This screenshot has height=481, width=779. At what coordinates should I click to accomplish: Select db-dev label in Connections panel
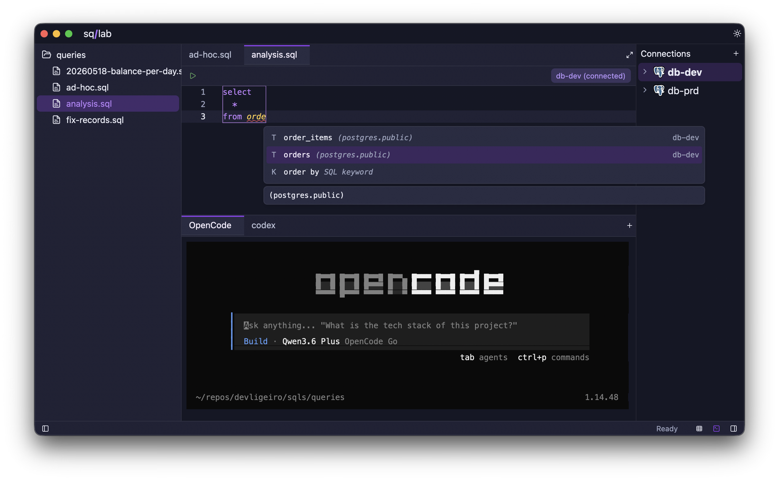coord(684,72)
